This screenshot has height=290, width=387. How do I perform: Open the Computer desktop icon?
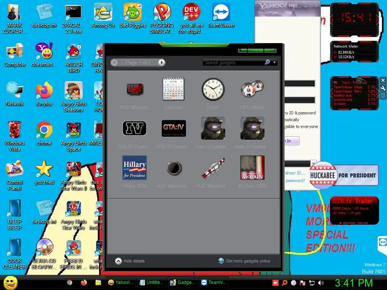tap(15, 55)
